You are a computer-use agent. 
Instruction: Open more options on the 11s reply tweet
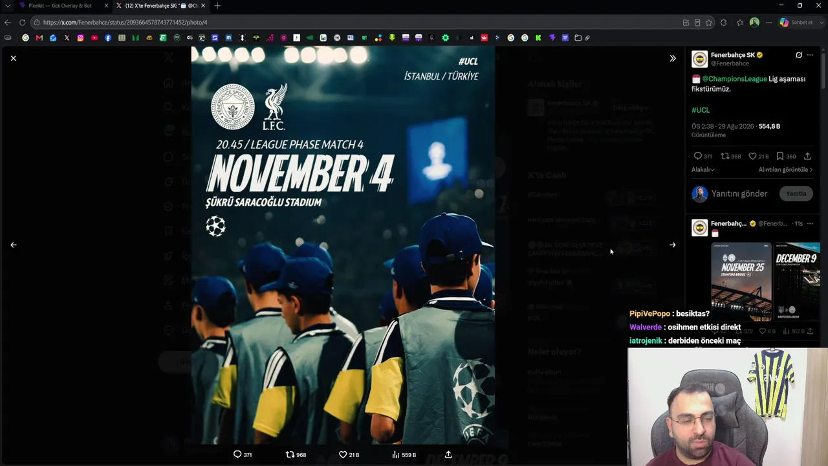pyautogui.click(x=810, y=223)
